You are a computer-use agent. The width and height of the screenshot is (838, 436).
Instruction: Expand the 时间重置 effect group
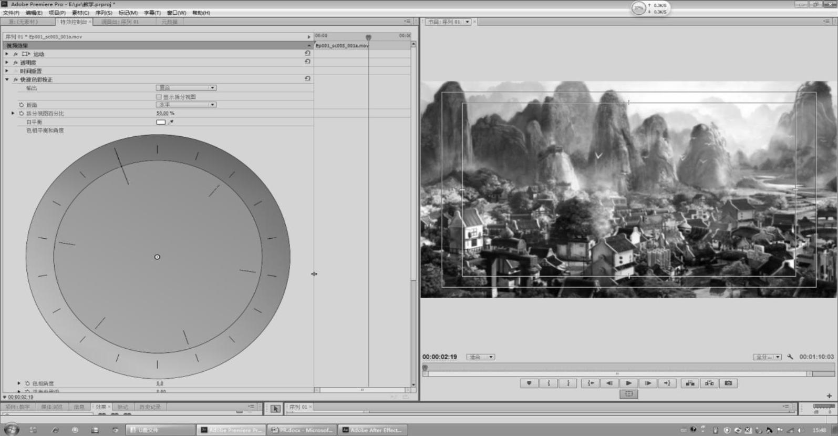(7, 71)
